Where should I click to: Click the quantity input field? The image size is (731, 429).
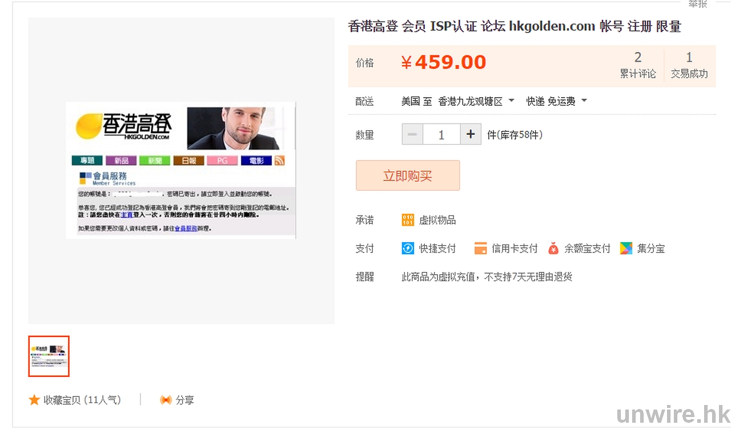pyautogui.click(x=441, y=135)
